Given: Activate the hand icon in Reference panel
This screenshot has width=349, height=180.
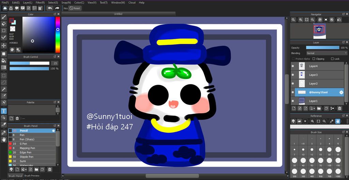Looking at the screenshot, I should [338, 121].
